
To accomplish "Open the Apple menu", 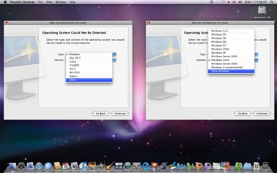I will click(x=5, y=2).
